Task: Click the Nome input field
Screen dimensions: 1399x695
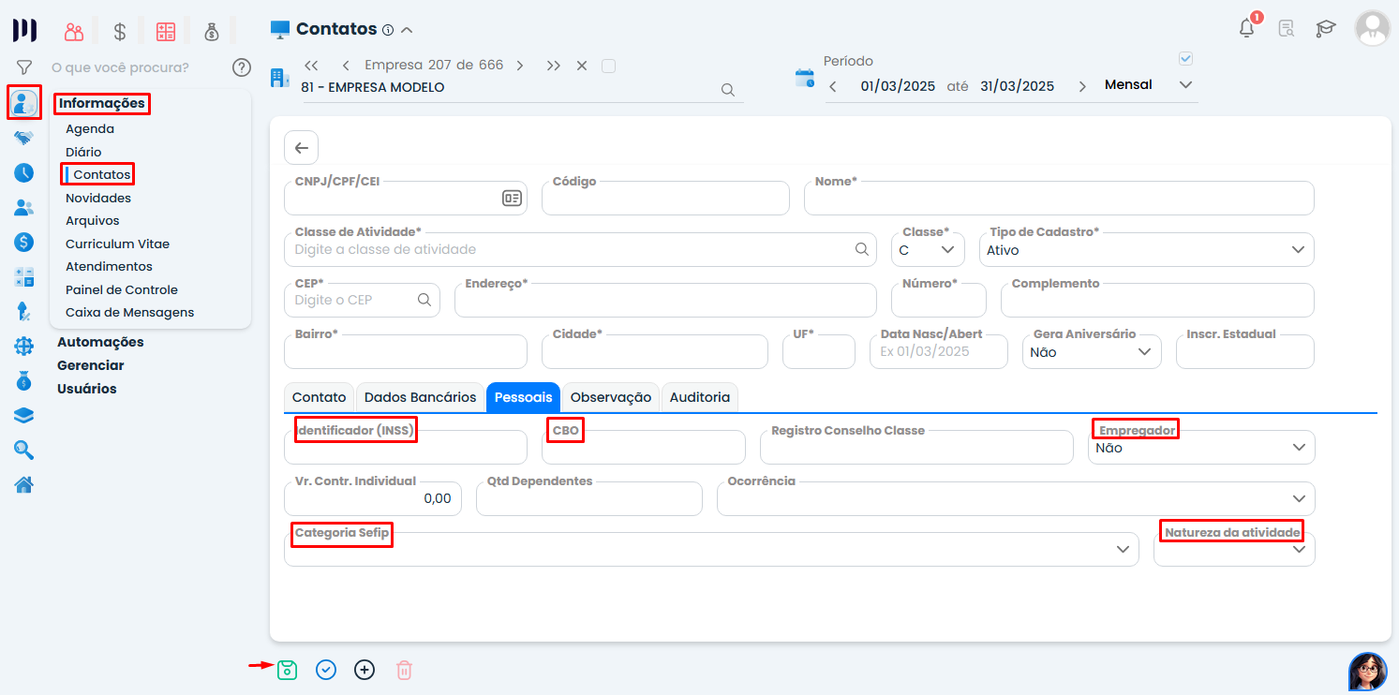Action: 1059,200
